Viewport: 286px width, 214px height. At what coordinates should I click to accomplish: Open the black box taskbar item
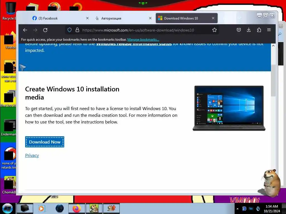25,208
